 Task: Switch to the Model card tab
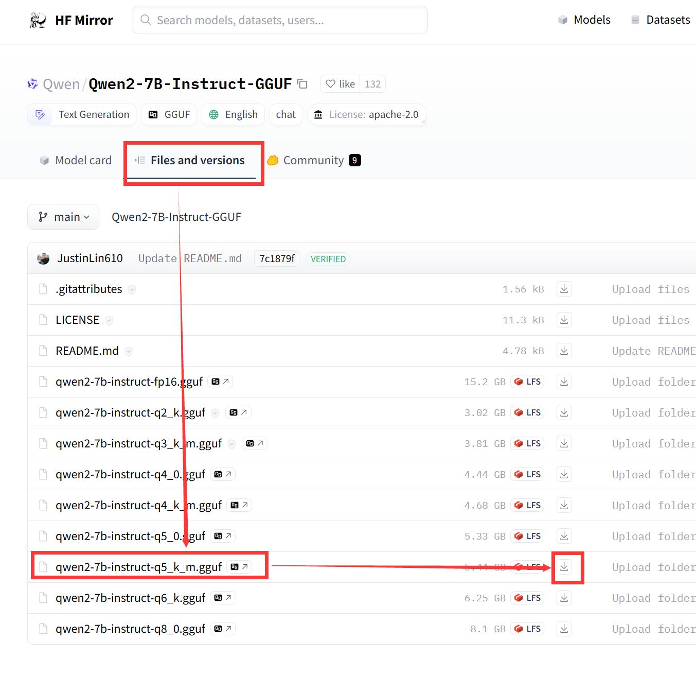click(x=76, y=160)
